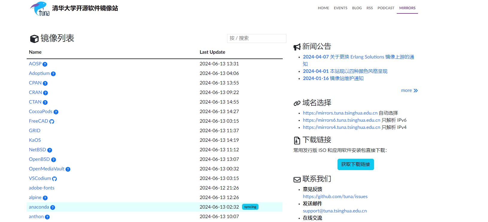Open the anaconda mirror link
The height and width of the screenshot is (222, 488).
(x=39, y=207)
